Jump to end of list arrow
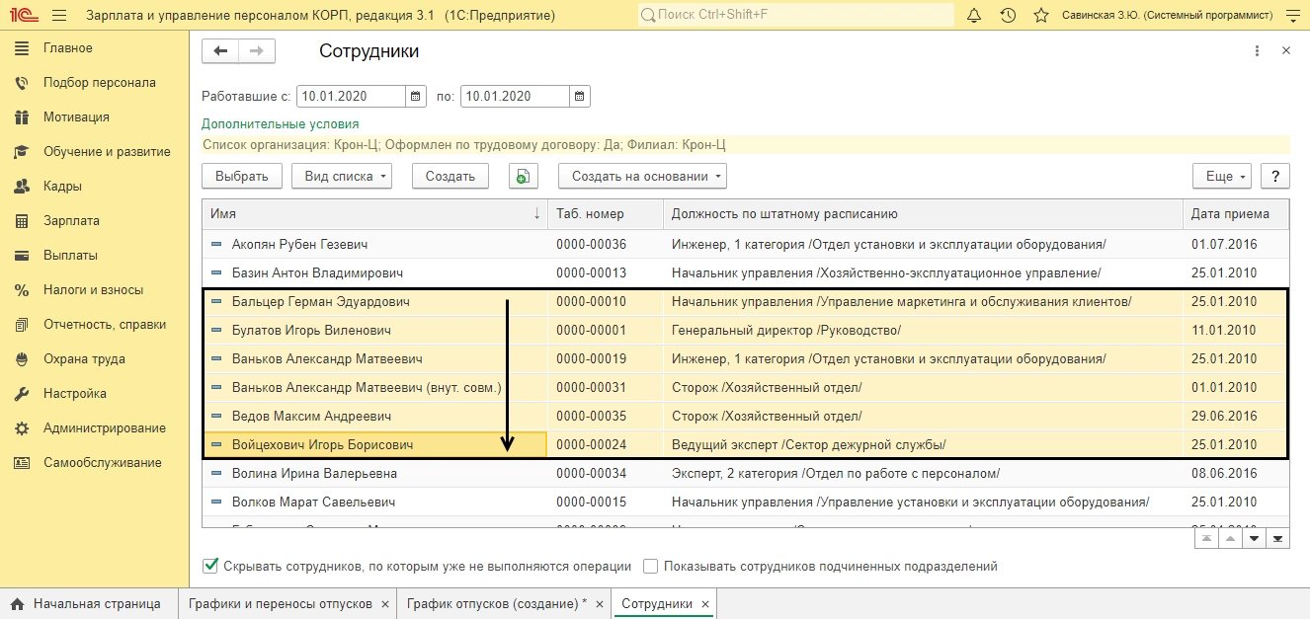 tap(1277, 539)
